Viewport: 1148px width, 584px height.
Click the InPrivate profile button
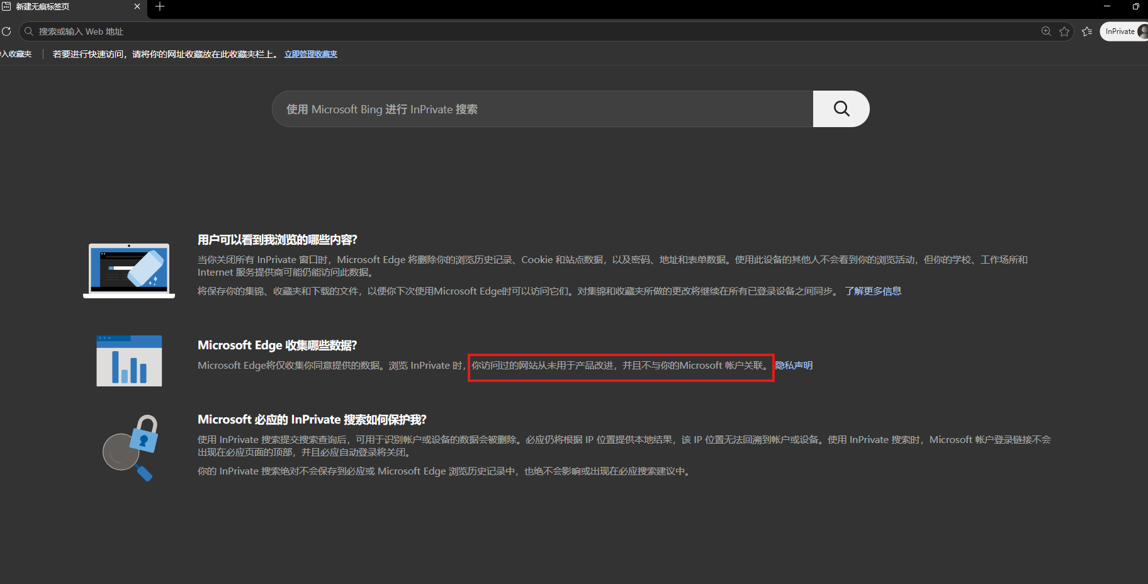pos(1125,31)
